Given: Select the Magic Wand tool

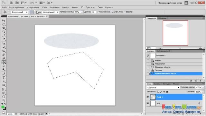Looking at the screenshot, I should click(x=4, y=32).
